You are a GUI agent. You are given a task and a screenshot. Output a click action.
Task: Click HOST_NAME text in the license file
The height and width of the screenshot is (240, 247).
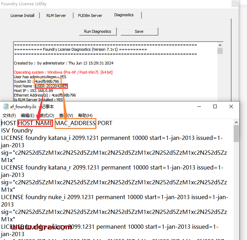point(36,123)
